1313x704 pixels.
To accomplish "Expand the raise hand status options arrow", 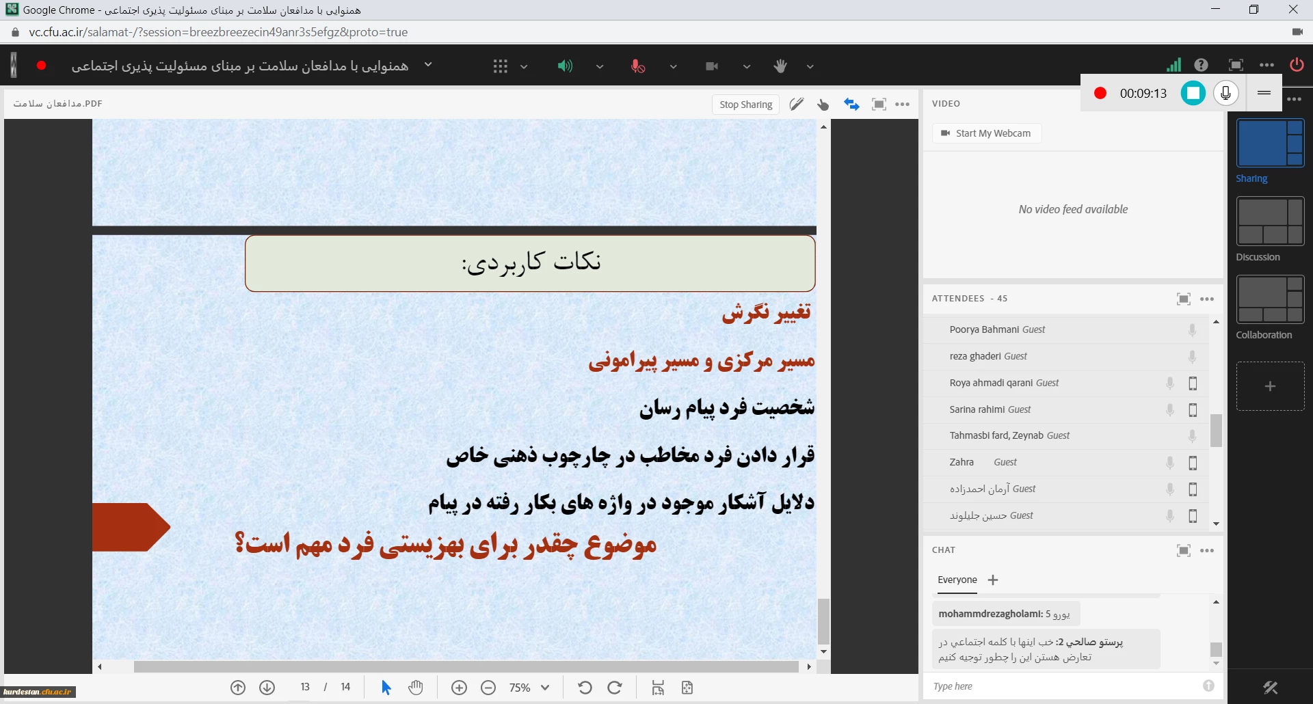I will [810, 67].
